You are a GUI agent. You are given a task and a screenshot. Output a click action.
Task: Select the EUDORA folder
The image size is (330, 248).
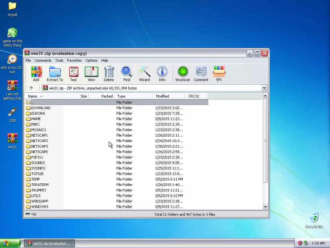[x=116, y=113]
